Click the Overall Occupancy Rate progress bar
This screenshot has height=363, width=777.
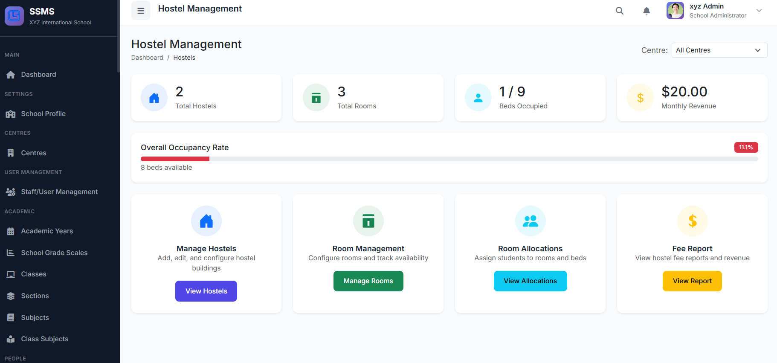click(x=449, y=159)
